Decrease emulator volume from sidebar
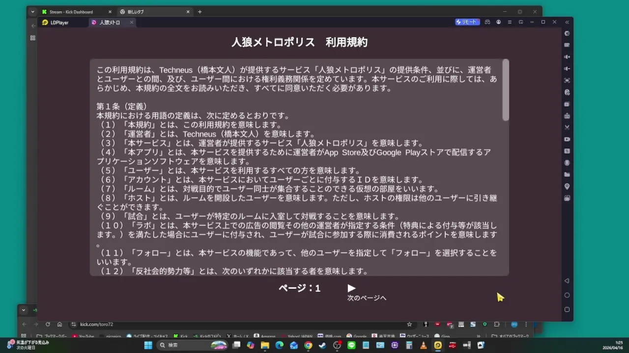Image resolution: width=629 pixels, height=353 pixels. click(567, 69)
